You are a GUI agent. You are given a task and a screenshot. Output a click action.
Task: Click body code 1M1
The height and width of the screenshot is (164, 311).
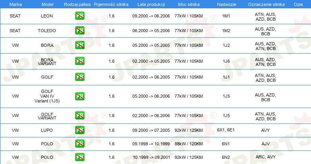tap(226, 16)
